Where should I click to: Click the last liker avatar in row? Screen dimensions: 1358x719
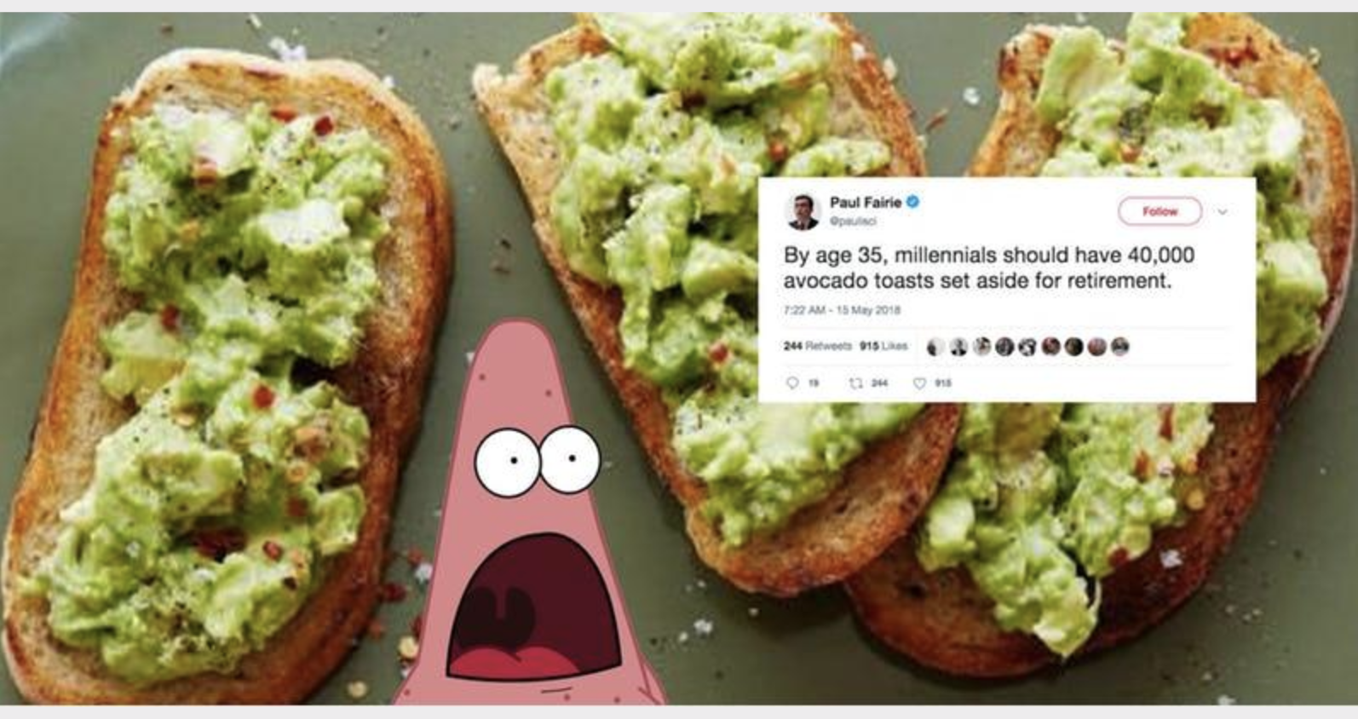click(1119, 347)
